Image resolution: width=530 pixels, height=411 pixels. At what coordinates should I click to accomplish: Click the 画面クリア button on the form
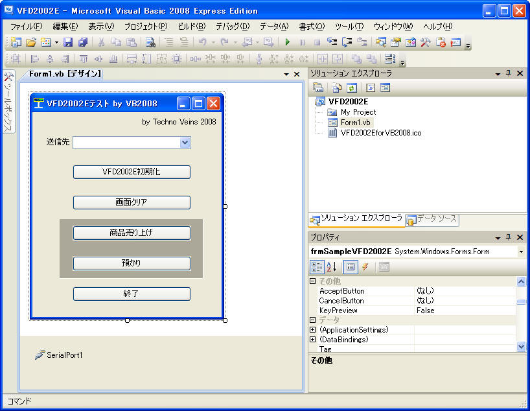[132, 202]
